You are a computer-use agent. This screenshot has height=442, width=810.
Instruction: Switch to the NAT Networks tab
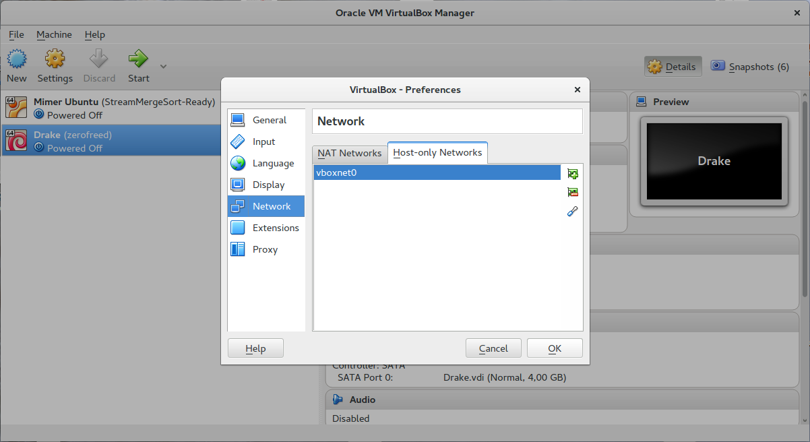350,153
